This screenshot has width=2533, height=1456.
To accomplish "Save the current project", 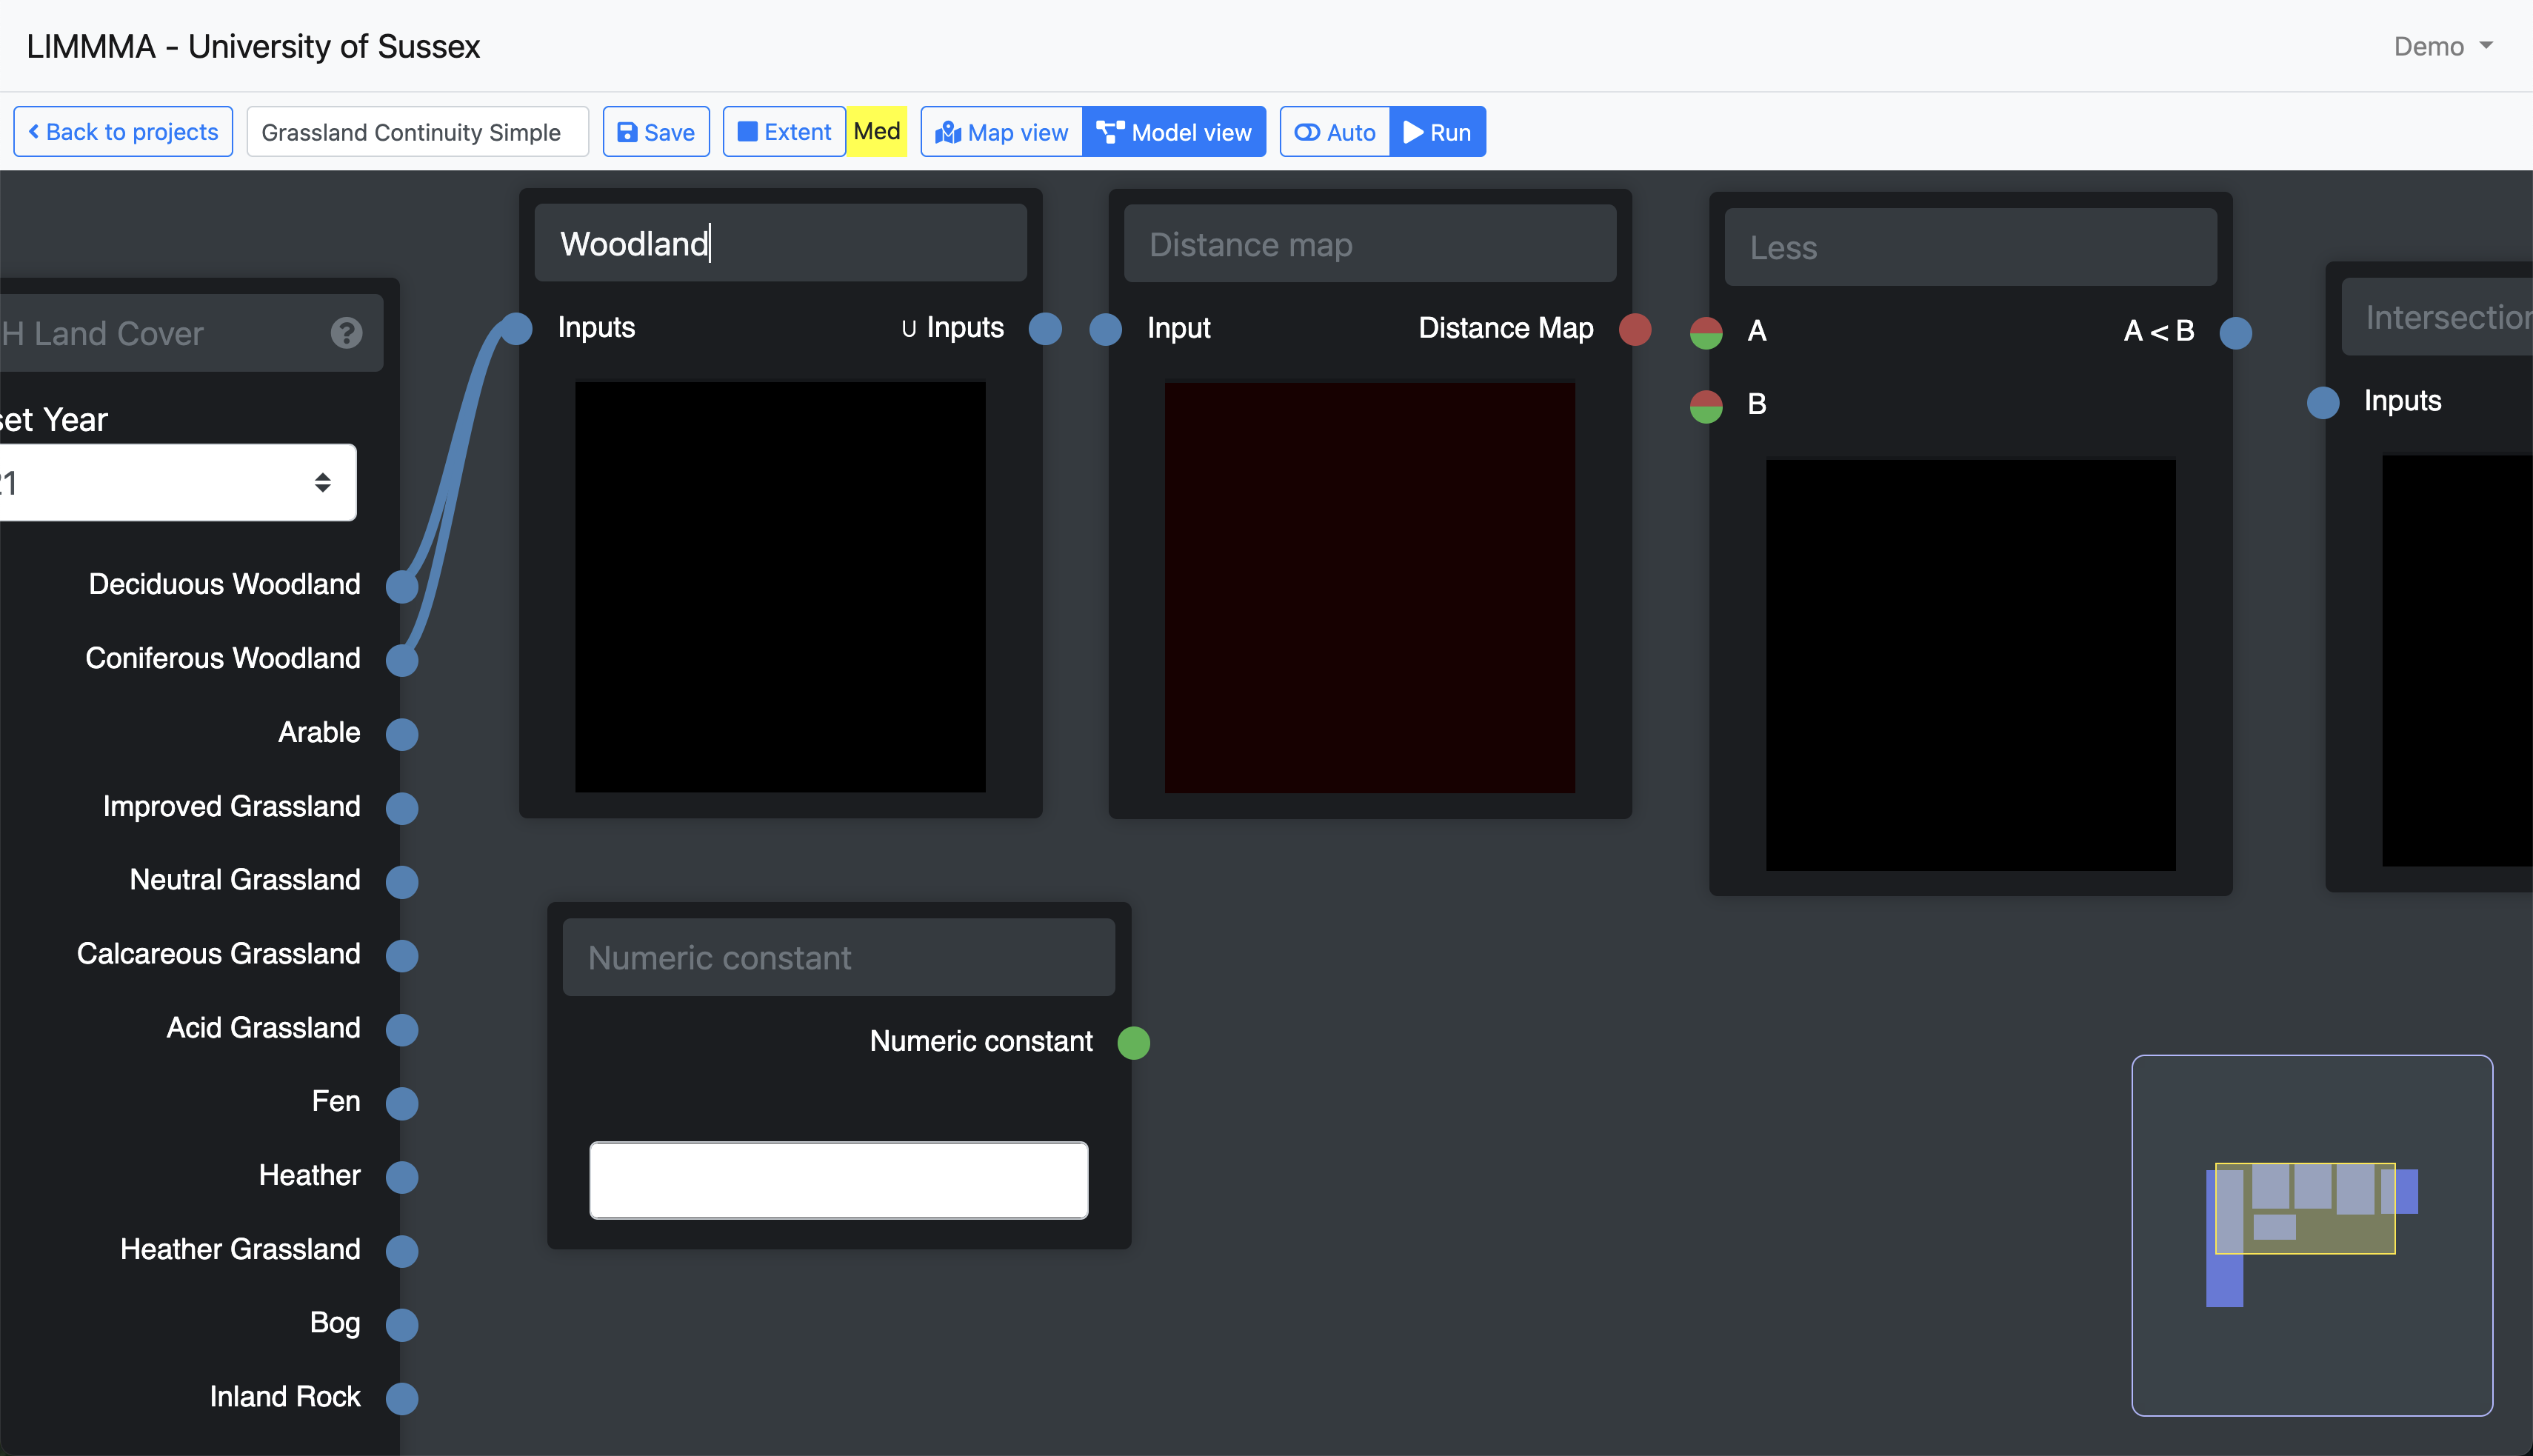I will coord(656,132).
